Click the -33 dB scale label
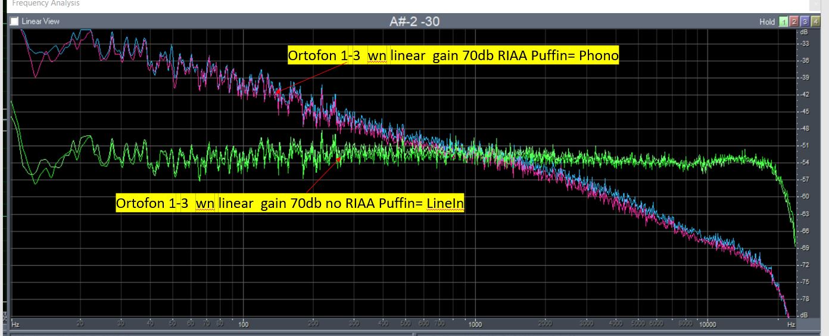Viewport: 829px width, 336px height. (x=805, y=43)
